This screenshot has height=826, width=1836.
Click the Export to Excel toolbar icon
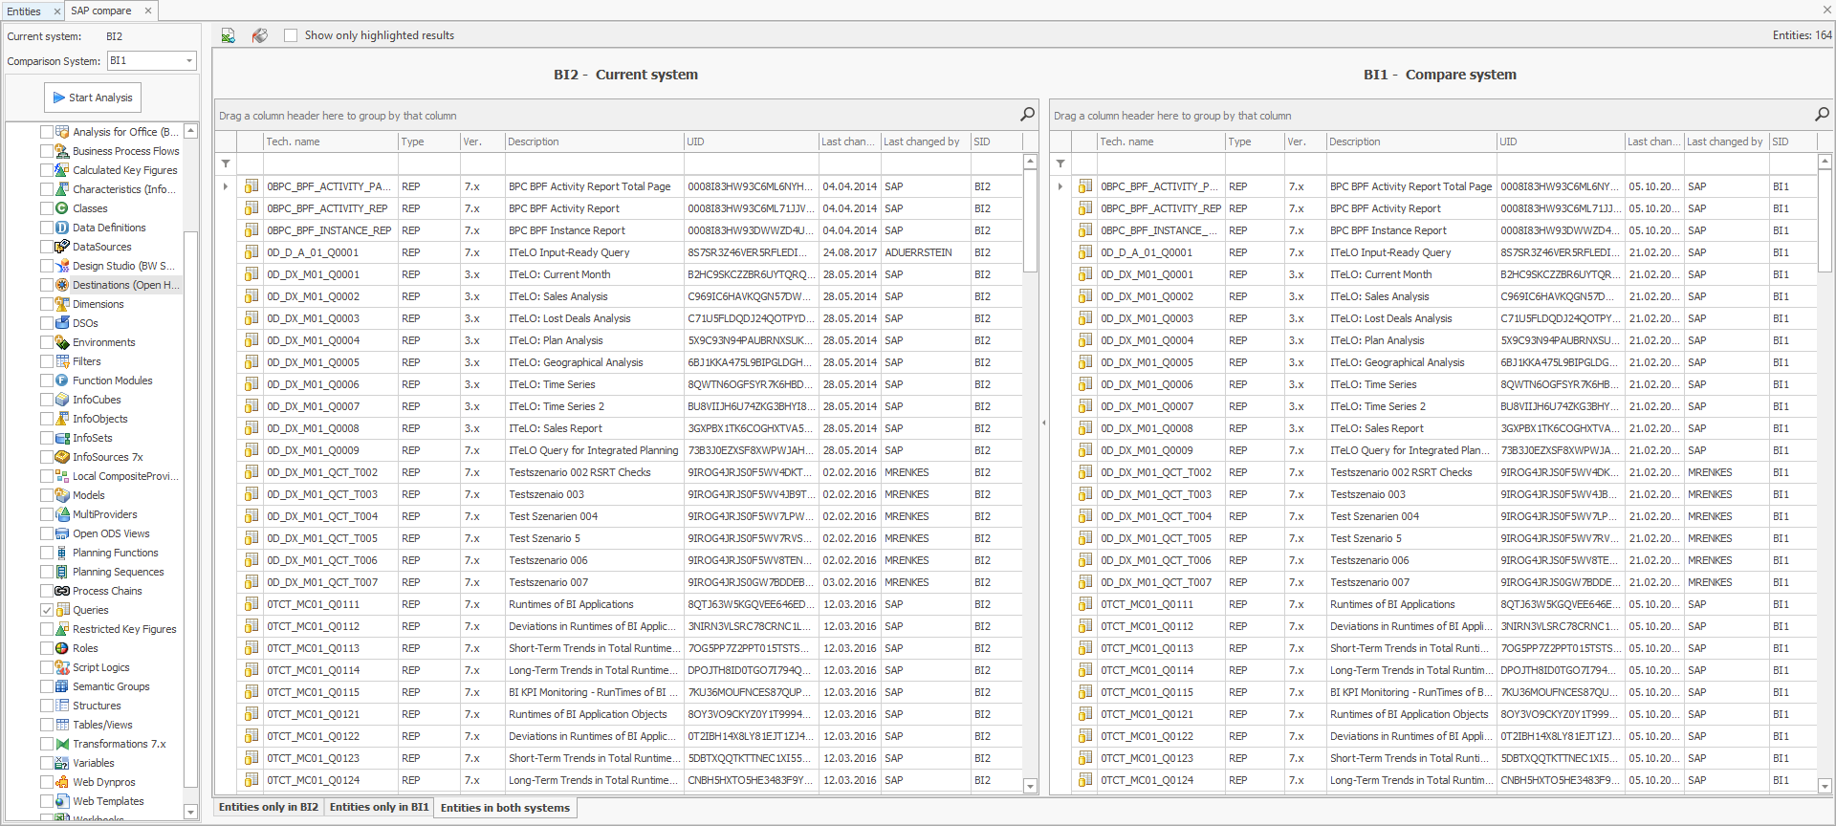pos(229,35)
